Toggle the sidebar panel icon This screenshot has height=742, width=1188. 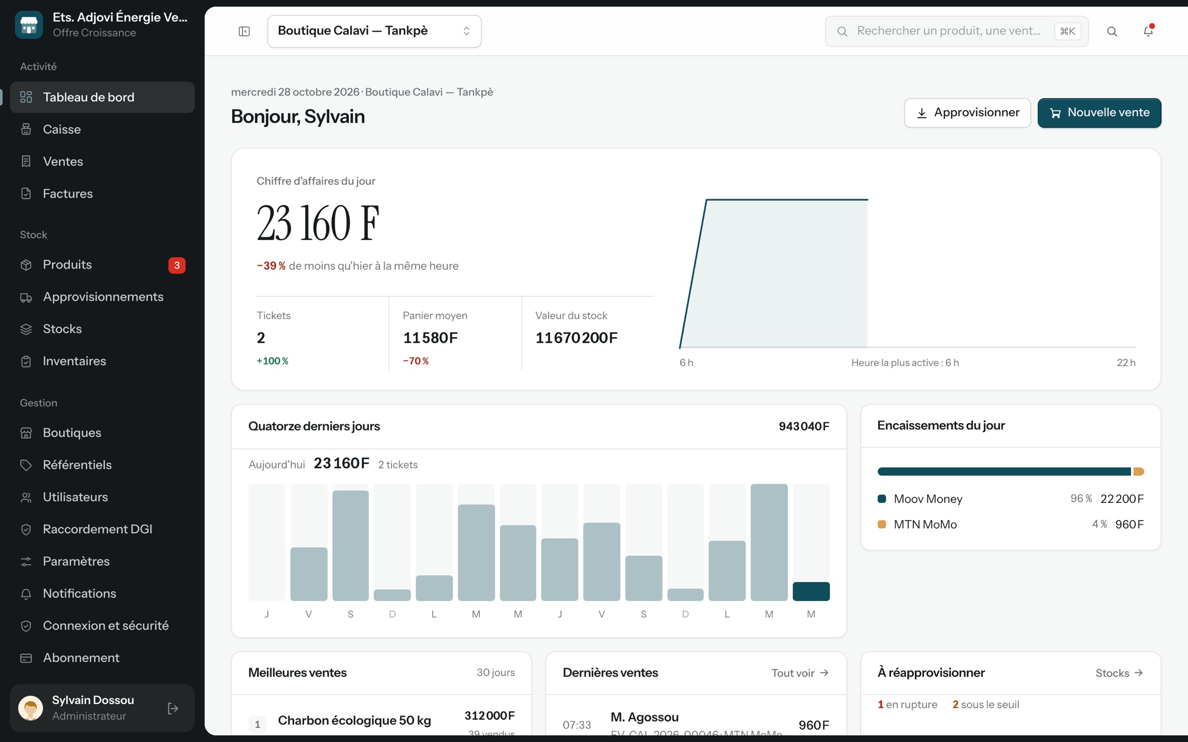[244, 31]
